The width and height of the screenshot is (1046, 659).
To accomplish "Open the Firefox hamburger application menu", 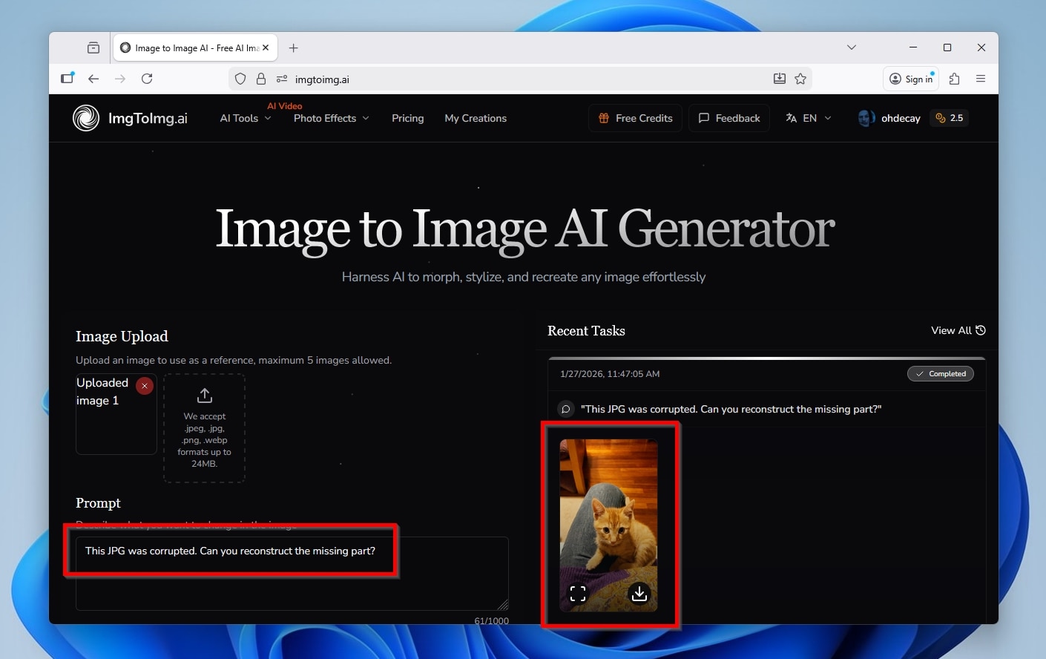I will tap(981, 79).
